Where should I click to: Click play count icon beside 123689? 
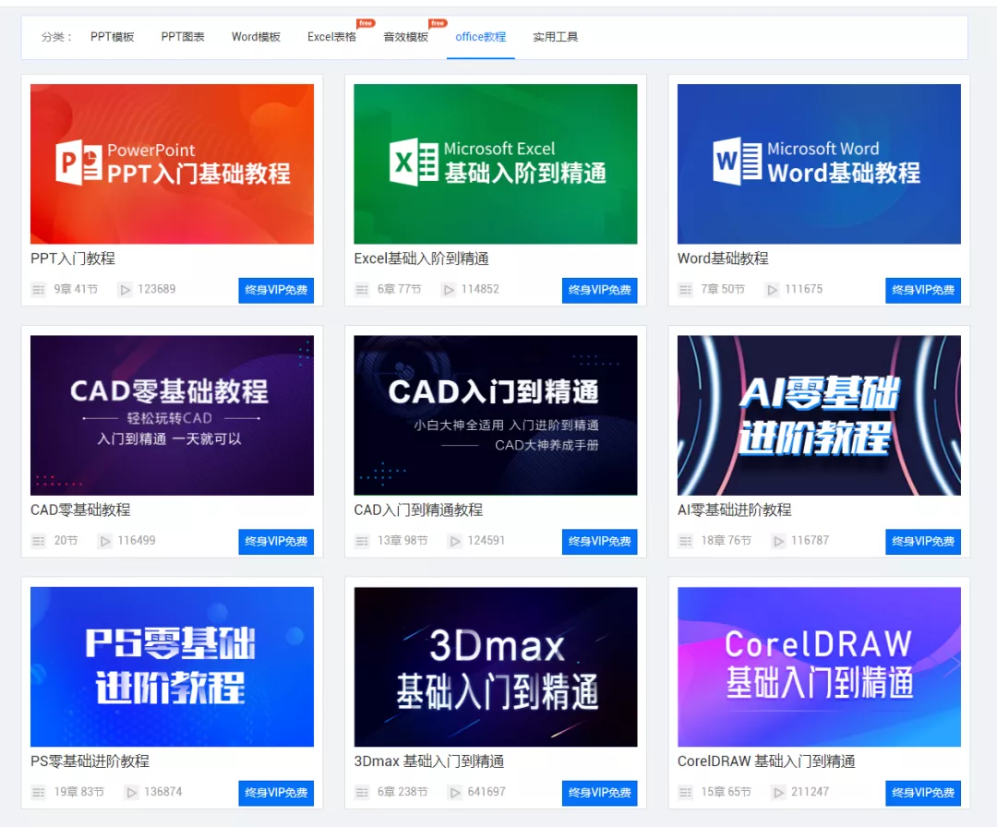pos(125,290)
